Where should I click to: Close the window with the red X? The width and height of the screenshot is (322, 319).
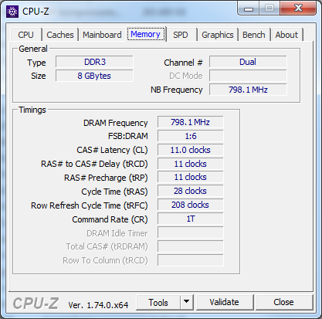click(x=298, y=8)
